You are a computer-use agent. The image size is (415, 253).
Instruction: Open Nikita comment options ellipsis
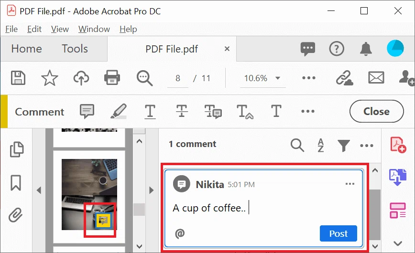coord(350,184)
